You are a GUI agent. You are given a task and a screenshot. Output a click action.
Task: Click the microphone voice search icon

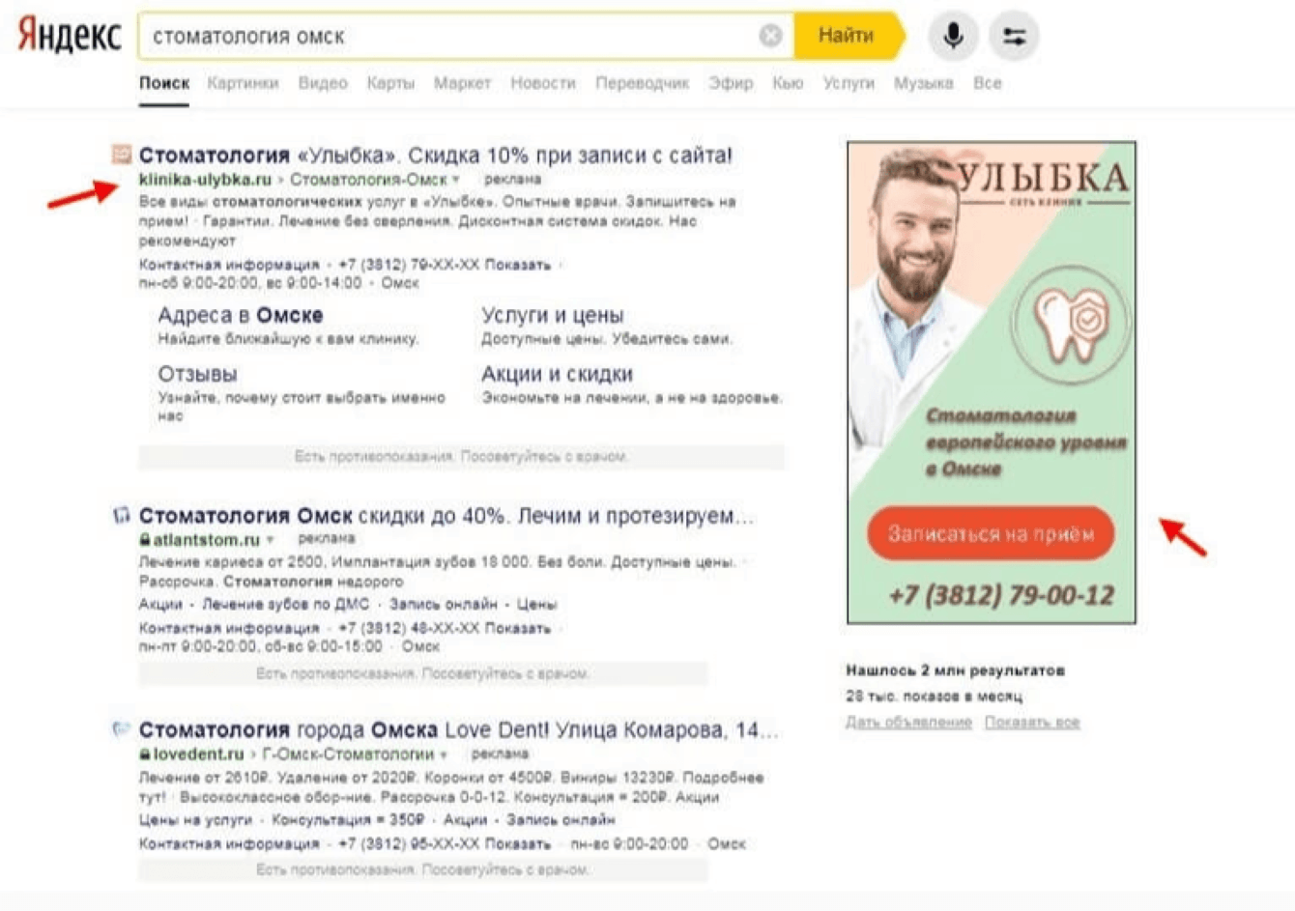tap(953, 37)
